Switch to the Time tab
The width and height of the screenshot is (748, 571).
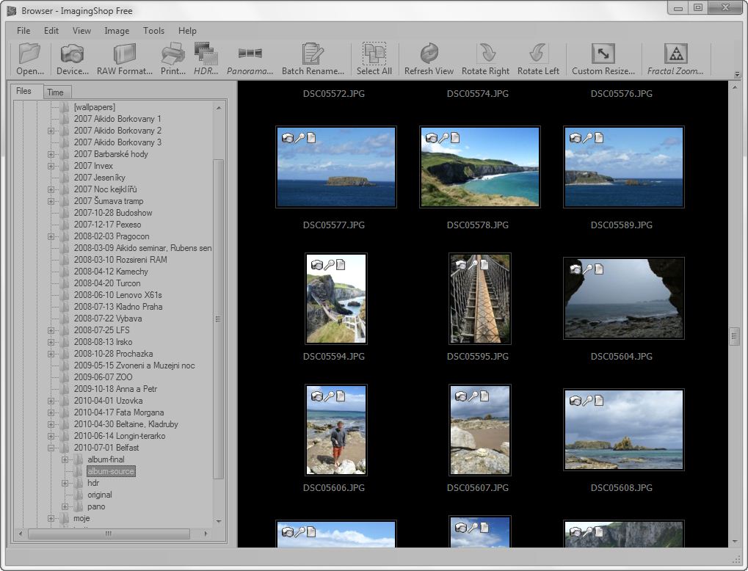(x=55, y=92)
